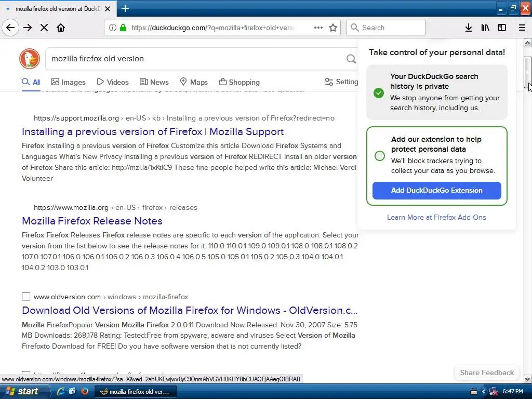The image size is (532, 399).
Task: Click the www.oldversion.com result URL
Action: (x=111, y=297)
